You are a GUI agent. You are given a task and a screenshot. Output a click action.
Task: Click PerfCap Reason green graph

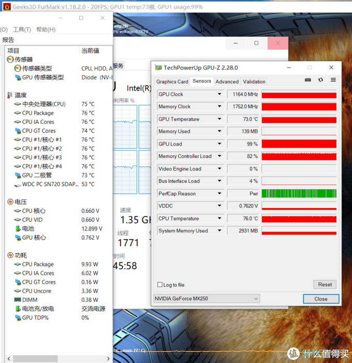299,193
